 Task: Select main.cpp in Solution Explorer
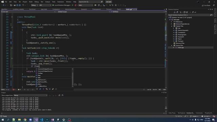click(x=181, y=47)
